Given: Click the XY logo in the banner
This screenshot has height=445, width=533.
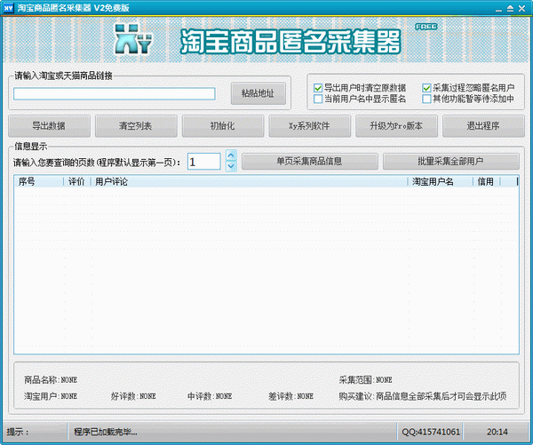Looking at the screenshot, I should [133, 39].
